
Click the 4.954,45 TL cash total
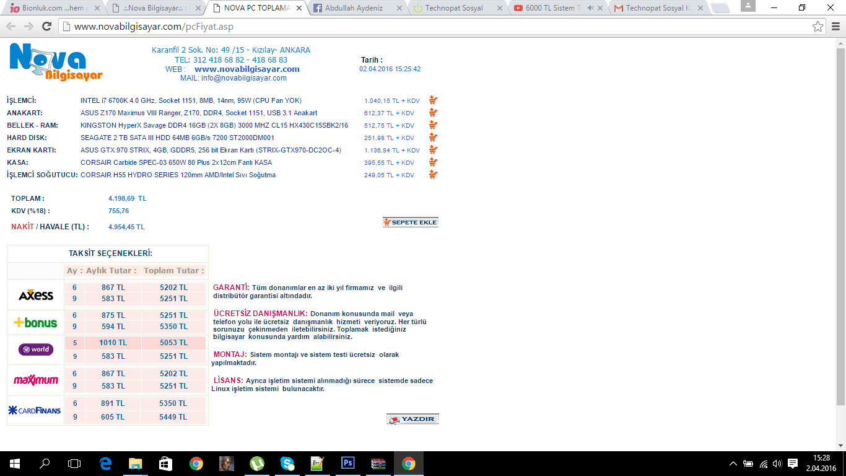click(126, 227)
